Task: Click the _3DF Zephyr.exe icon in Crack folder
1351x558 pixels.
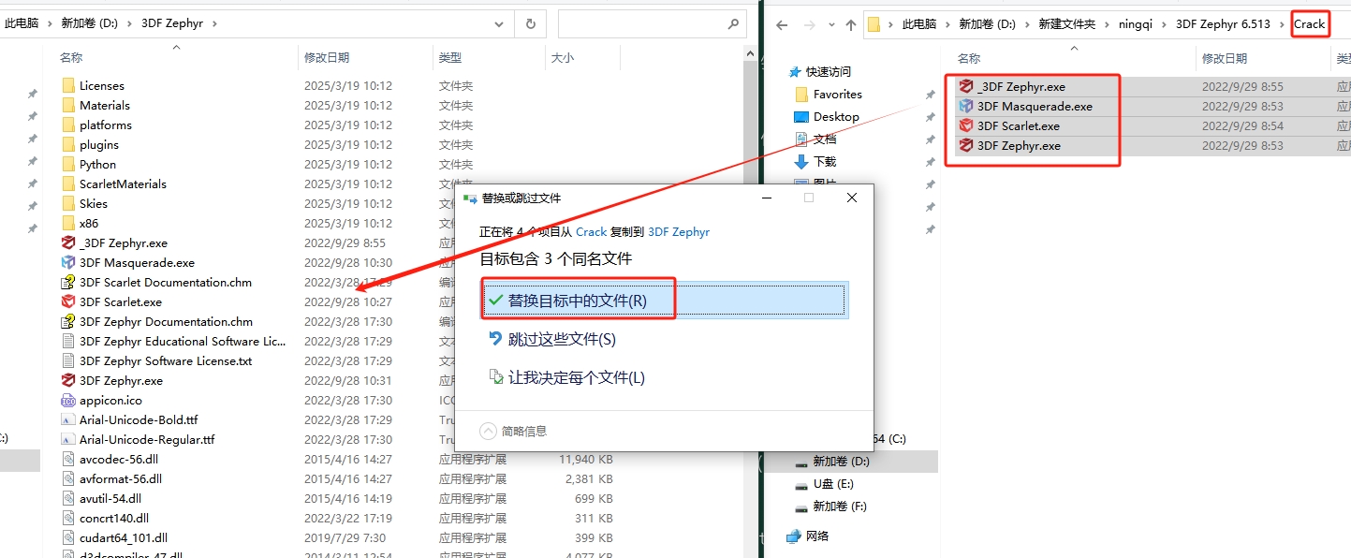Action: point(966,86)
